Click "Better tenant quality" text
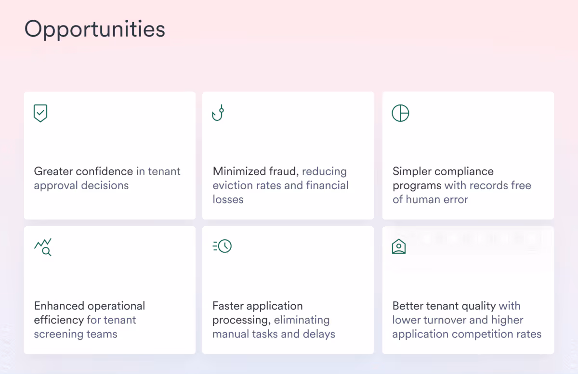Screen dimensions: 578x374 pyautogui.click(x=444, y=306)
